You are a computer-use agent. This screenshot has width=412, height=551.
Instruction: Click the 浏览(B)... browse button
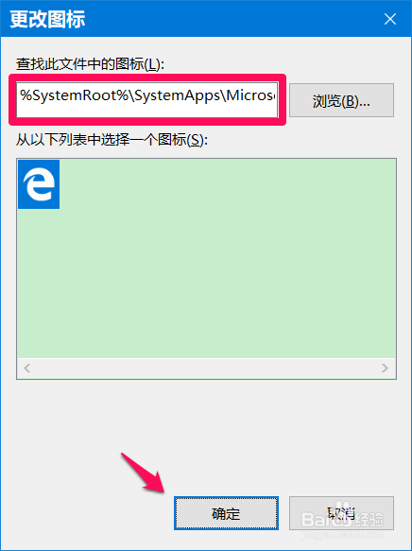[341, 100]
